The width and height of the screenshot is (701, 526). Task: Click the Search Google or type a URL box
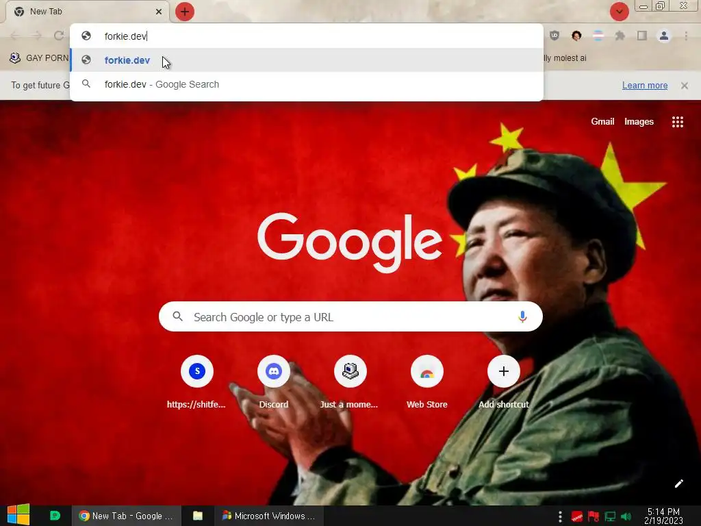click(350, 316)
